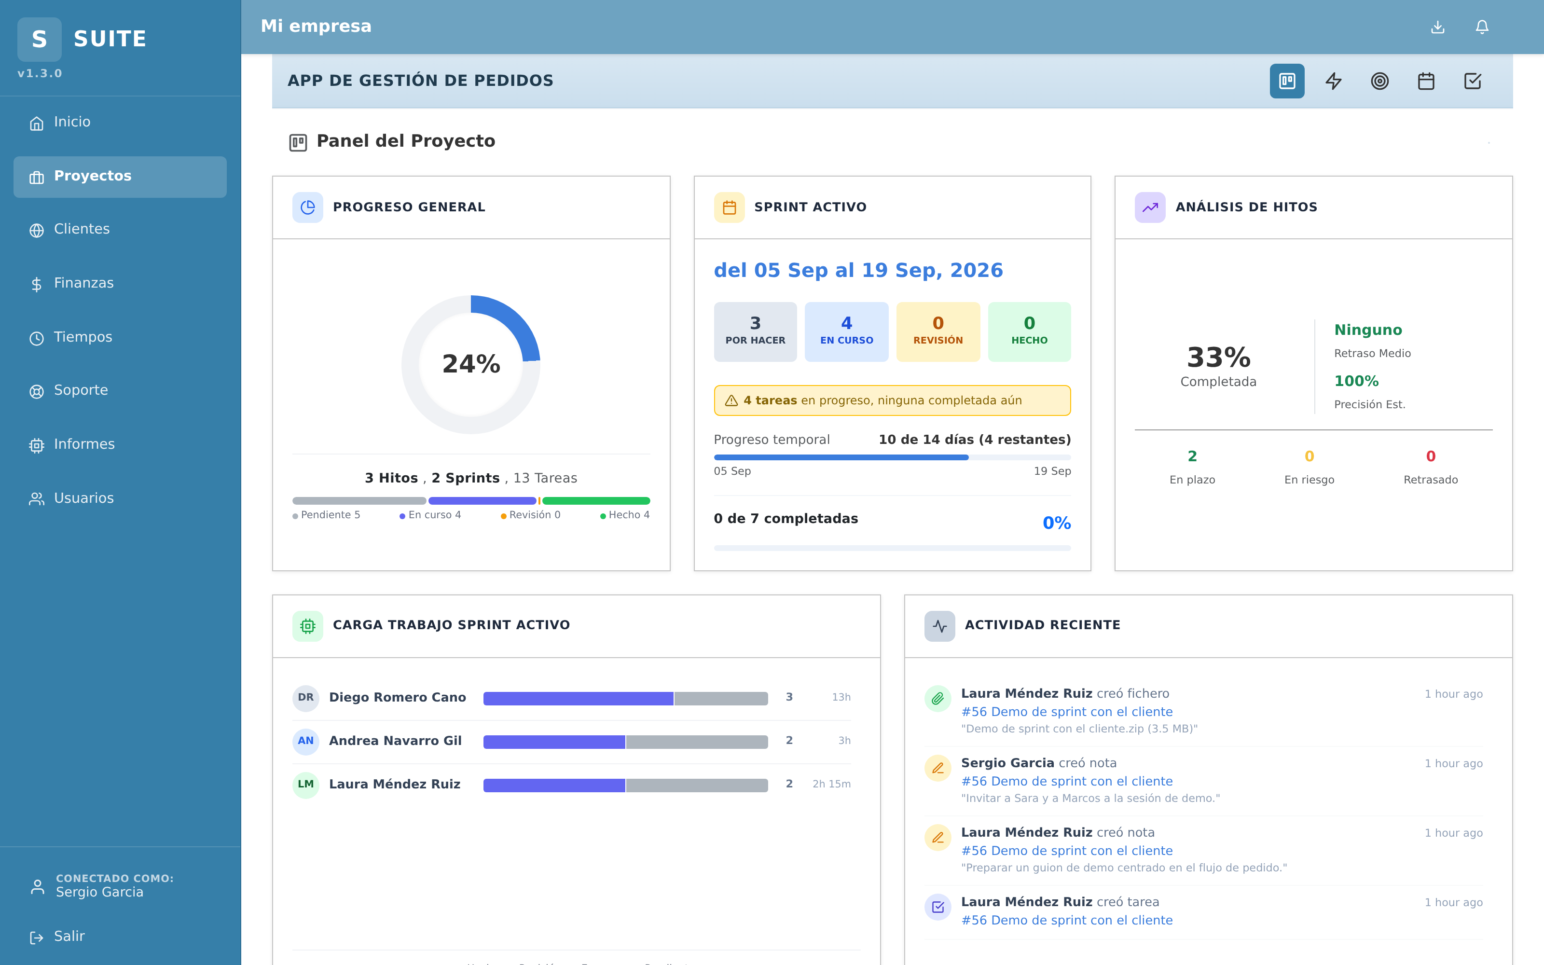Viewport: 1544px width, 965px height.
Task: Open the lightning bolt sprints view
Action: [x=1334, y=81]
